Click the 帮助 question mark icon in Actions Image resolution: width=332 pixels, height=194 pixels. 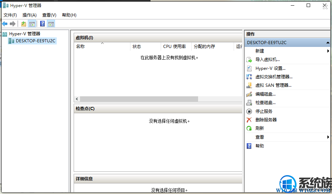[249, 146]
